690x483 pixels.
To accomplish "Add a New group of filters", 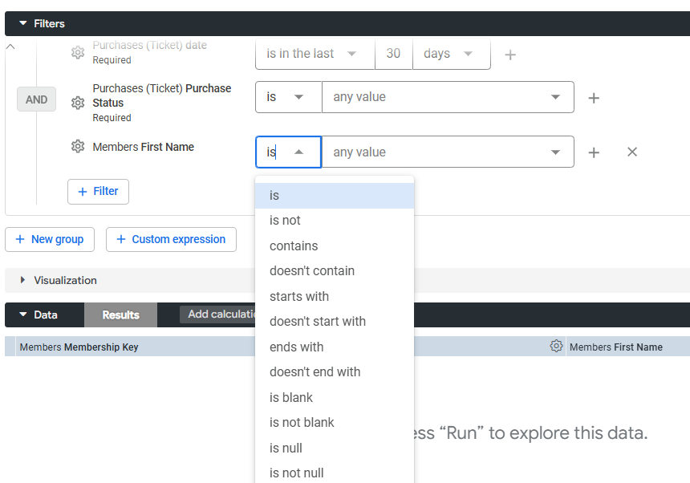I will click(50, 239).
